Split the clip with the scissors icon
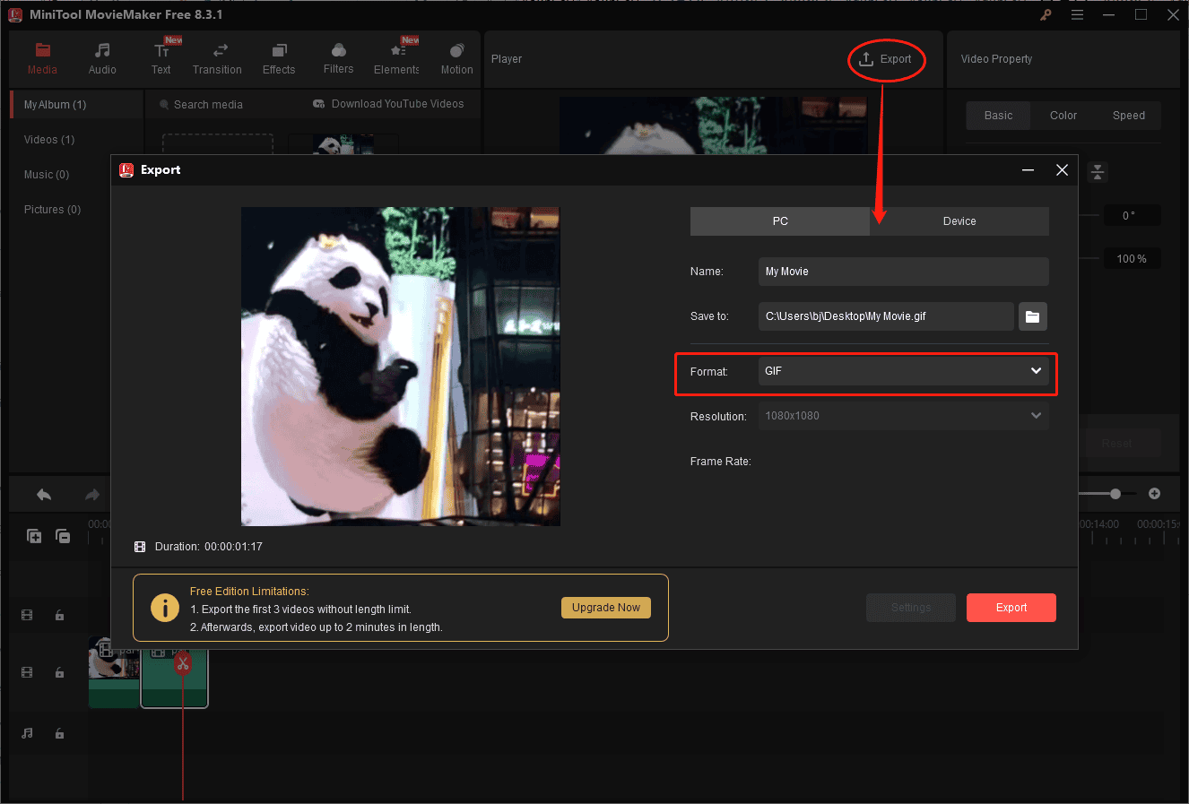The height and width of the screenshot is (804, 1189). (183, 663)
